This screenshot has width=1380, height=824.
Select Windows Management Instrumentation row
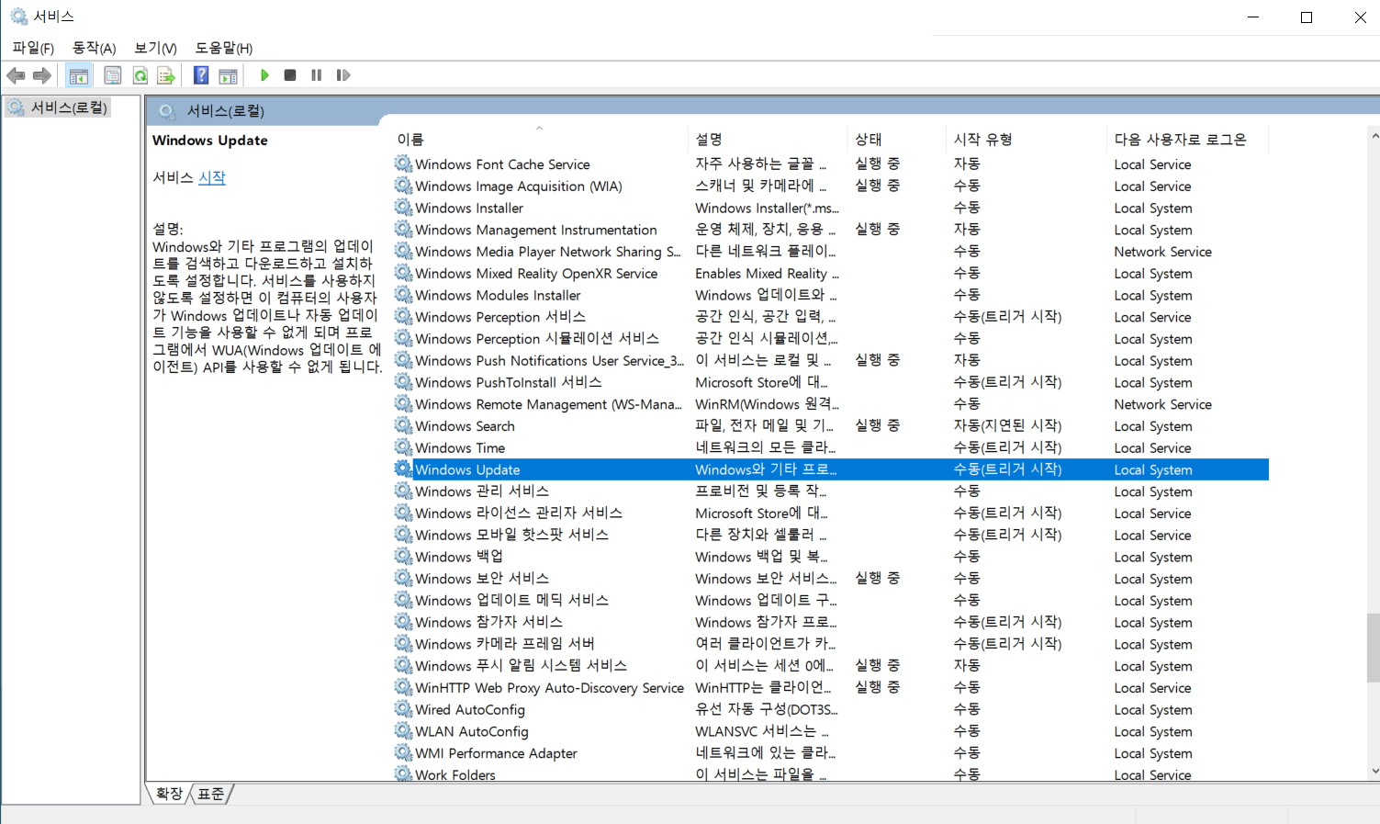point(831,230)
